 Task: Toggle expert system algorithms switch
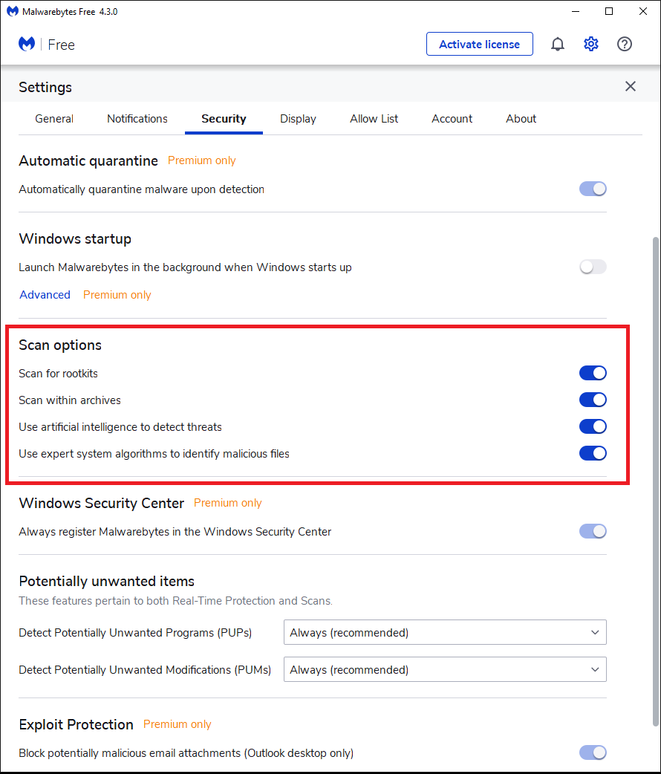pyautogui.click(x=593, y=453)
